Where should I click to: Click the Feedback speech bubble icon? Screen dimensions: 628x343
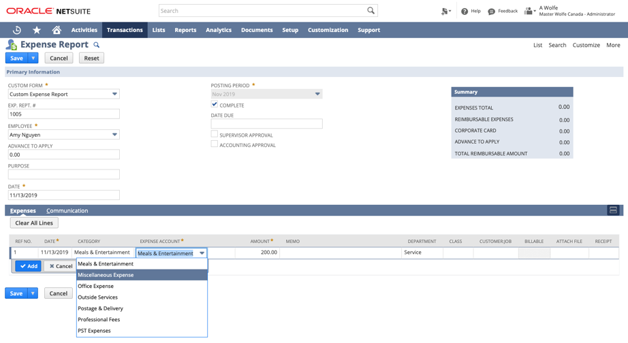(x=492, y=12)
